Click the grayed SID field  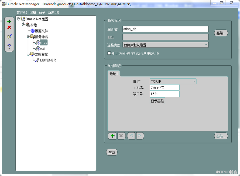[166, 37]
